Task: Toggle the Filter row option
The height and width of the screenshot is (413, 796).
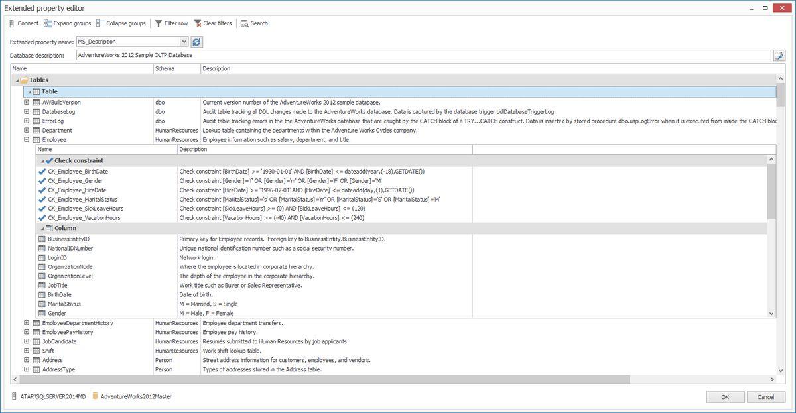Action: pos(171,23)
